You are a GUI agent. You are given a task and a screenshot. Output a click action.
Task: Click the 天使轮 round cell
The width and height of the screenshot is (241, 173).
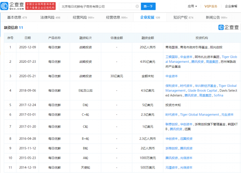coord(85,168)
